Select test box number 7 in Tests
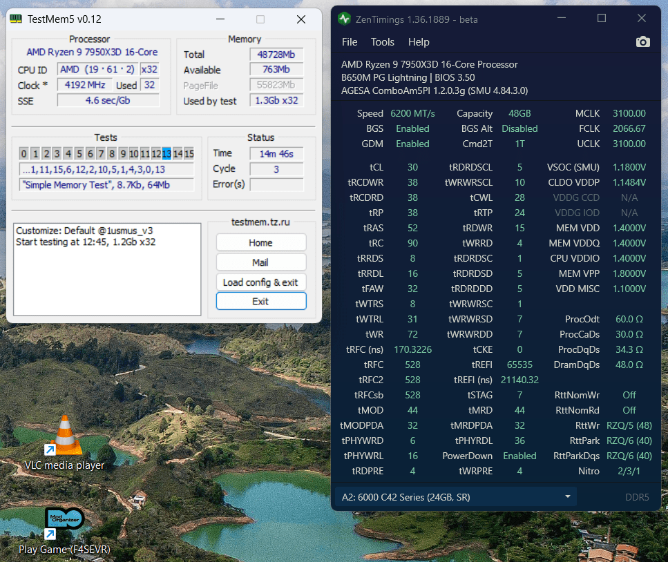Viewport: 668px width, 562px height. pos(101,154)
